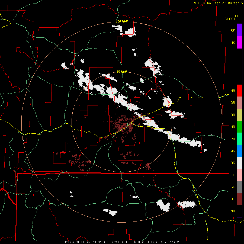Pick the mint green RA legend swatch
244x244 pixels.
[x=239, y=139]
